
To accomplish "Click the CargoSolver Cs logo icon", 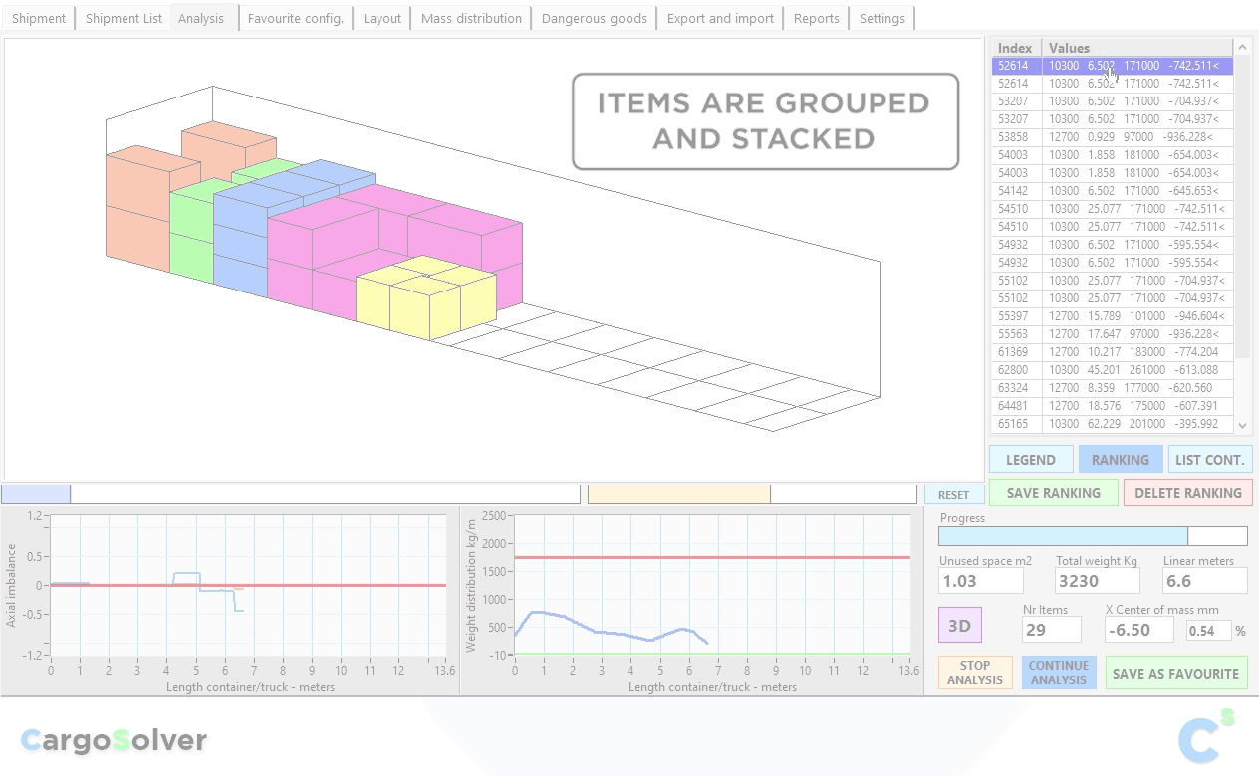I will tap(1205, 737).
